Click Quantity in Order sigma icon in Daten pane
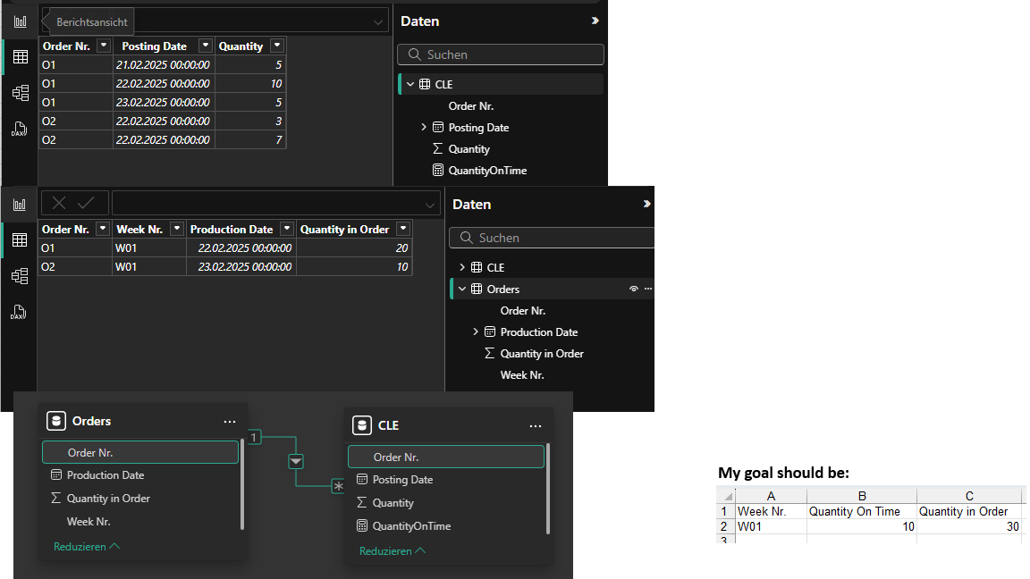The width and height of the screenshot is (1030, 579). coord(490,353)
